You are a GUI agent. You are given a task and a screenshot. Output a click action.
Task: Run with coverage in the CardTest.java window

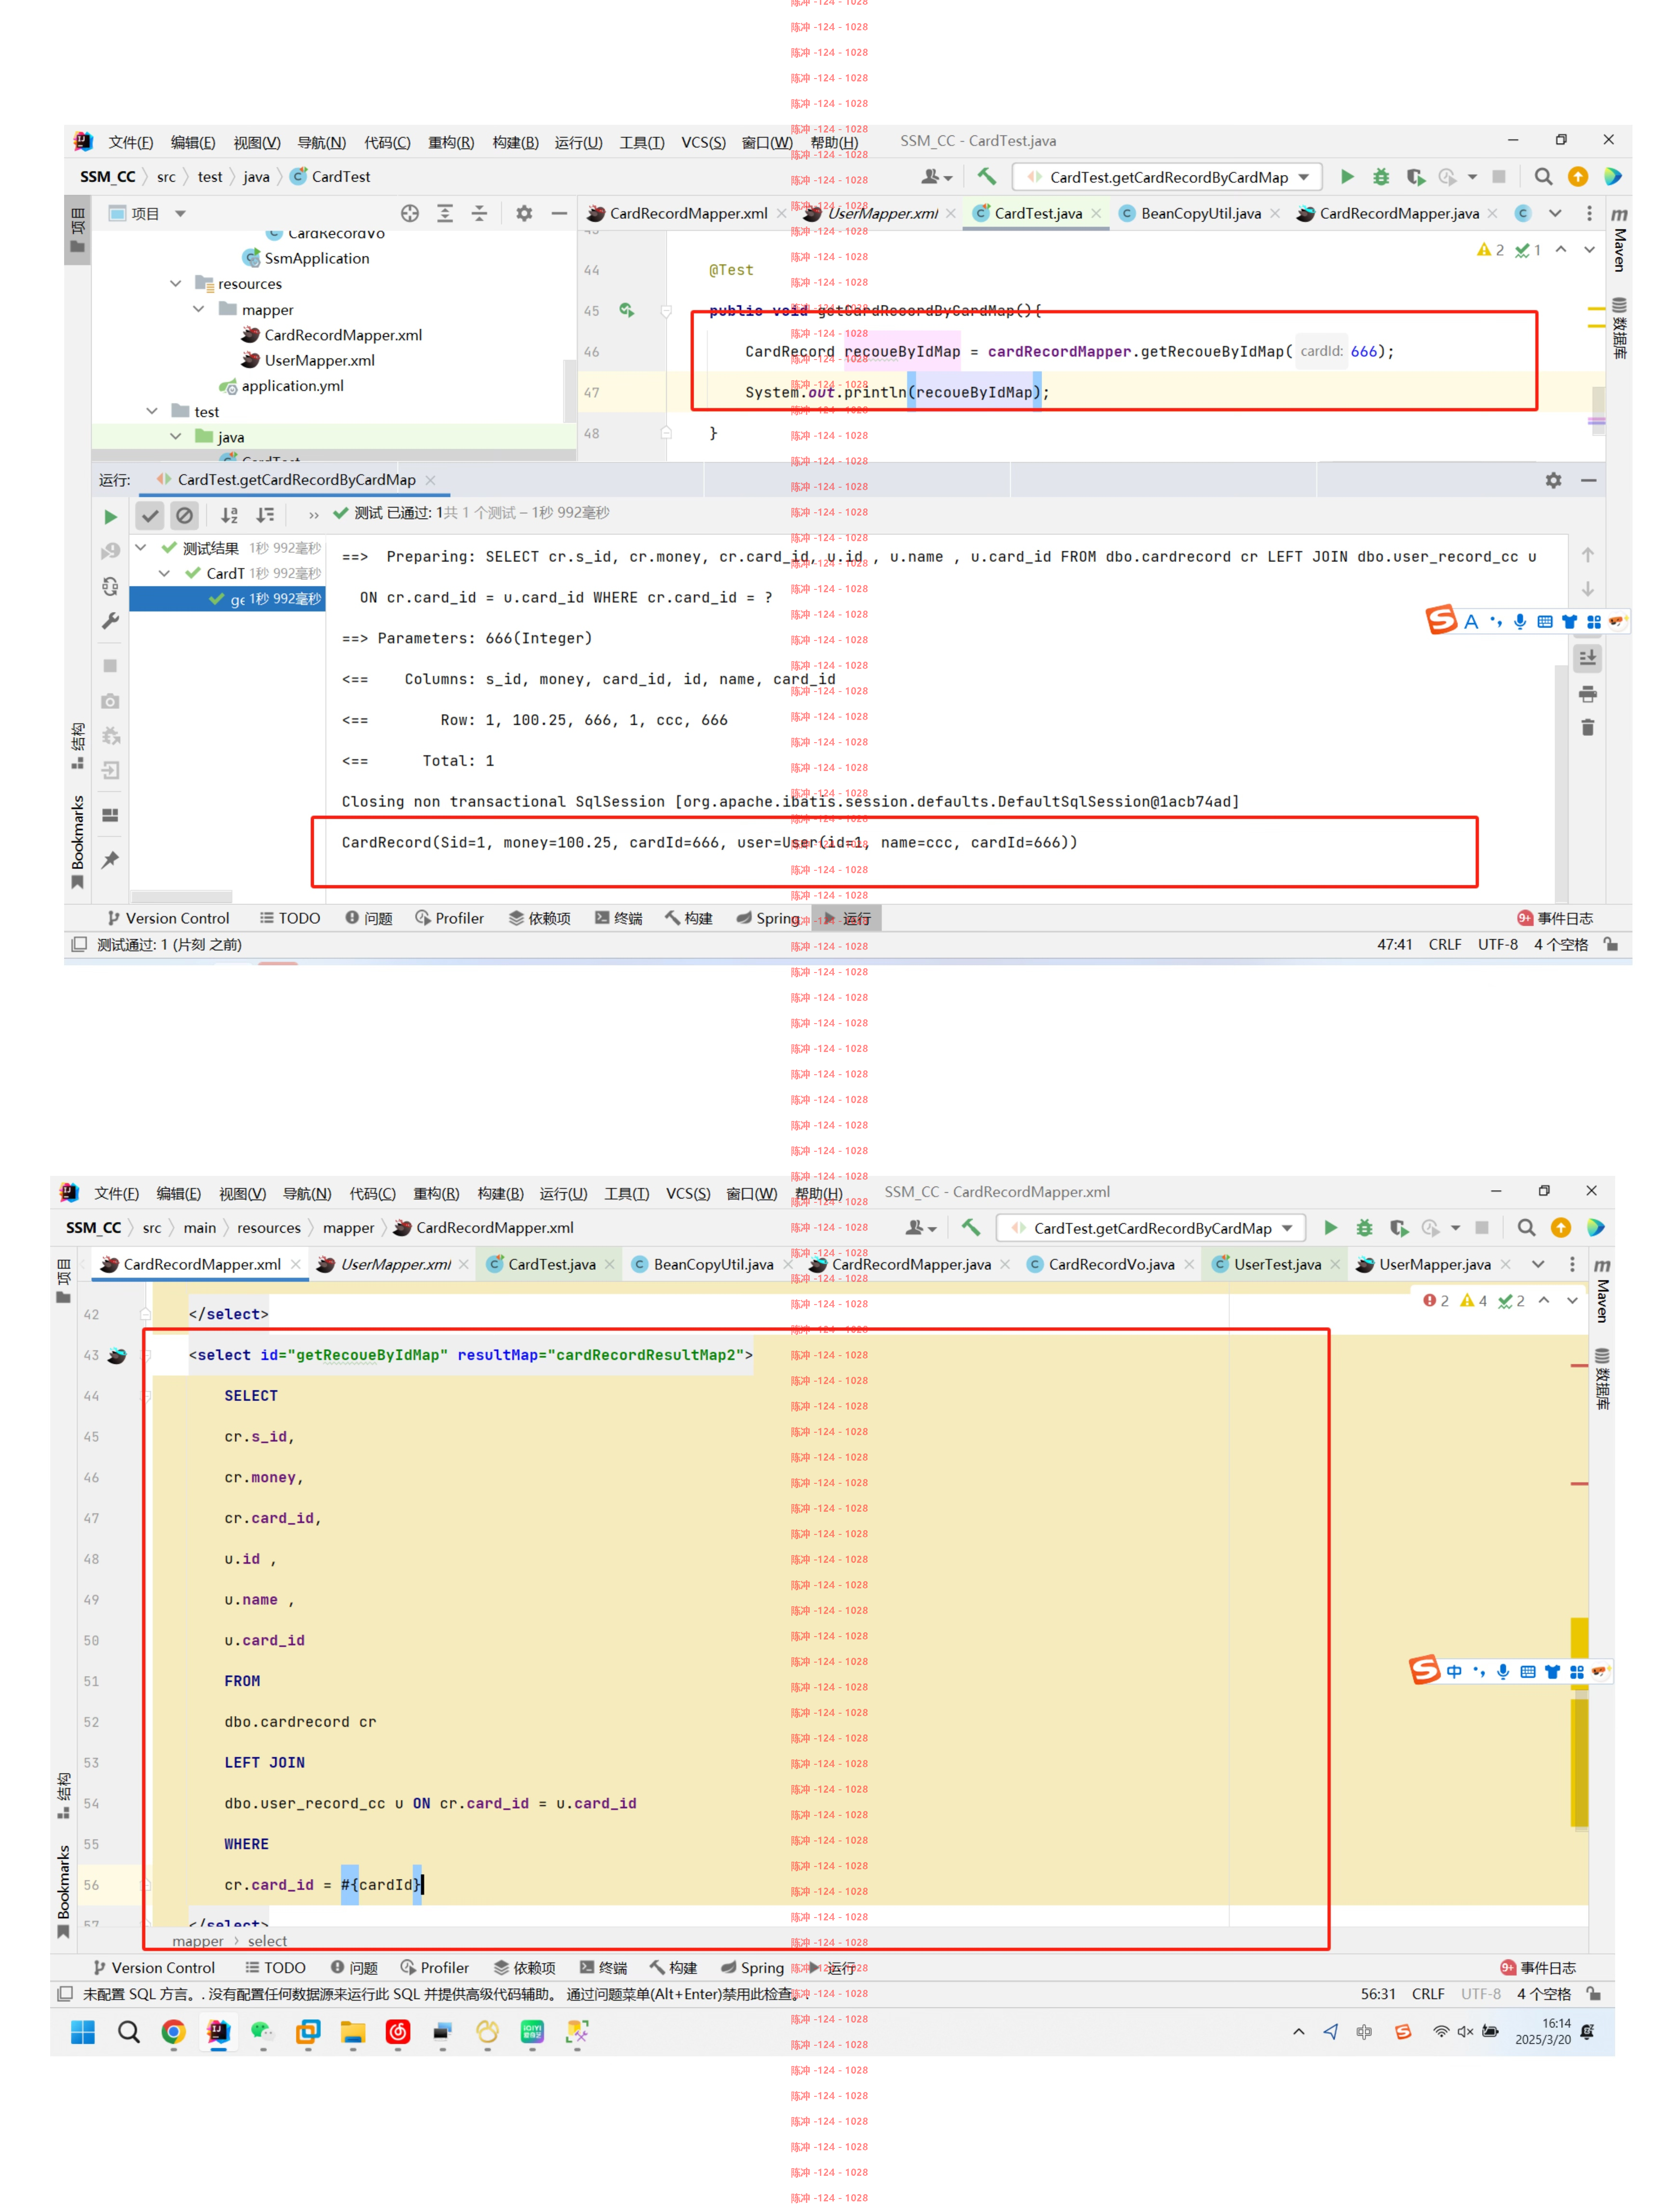(1415, 177)
